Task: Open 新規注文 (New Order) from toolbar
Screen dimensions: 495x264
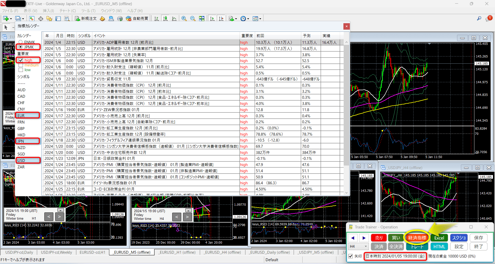Action: point(85,18)
